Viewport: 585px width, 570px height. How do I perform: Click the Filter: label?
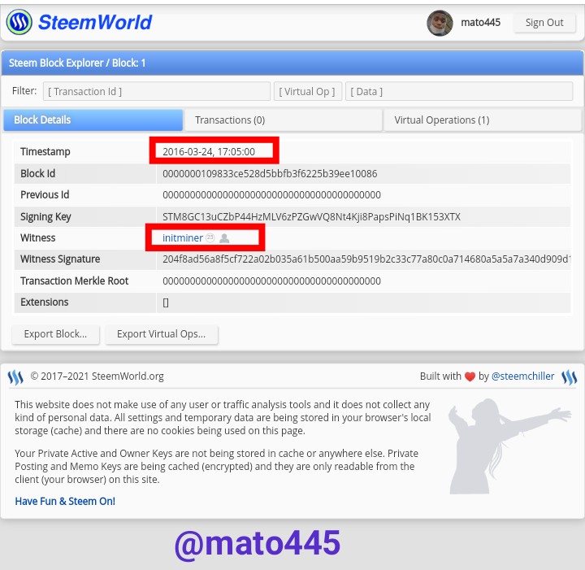pos(24,91)
